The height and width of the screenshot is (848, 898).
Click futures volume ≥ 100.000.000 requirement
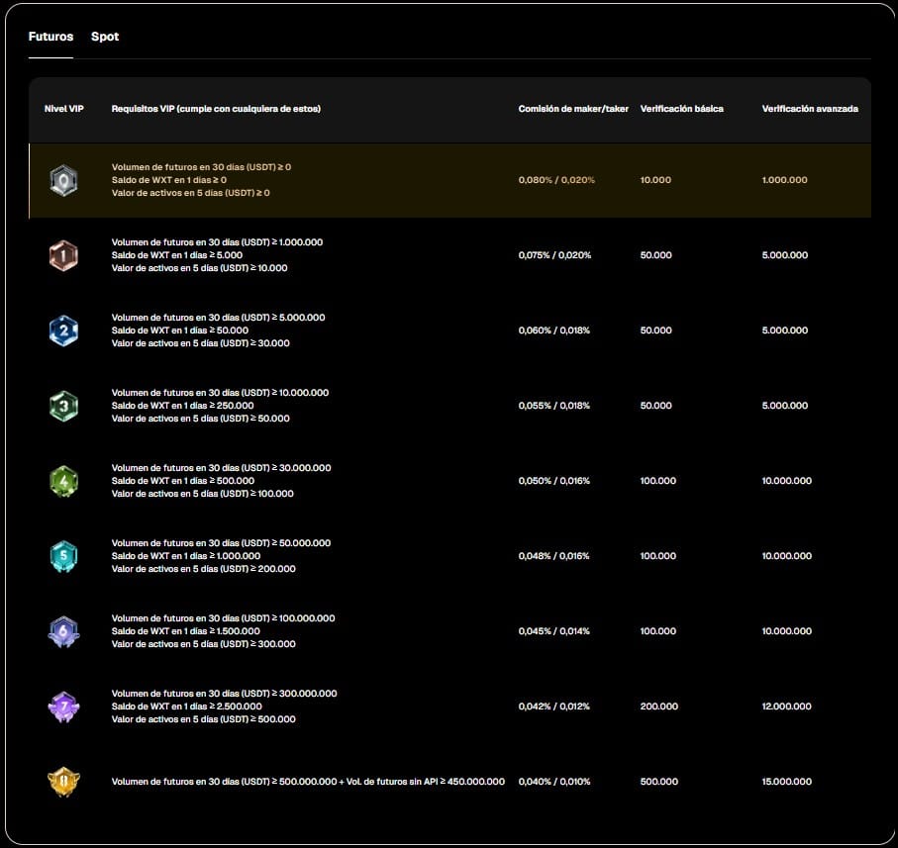224,618
